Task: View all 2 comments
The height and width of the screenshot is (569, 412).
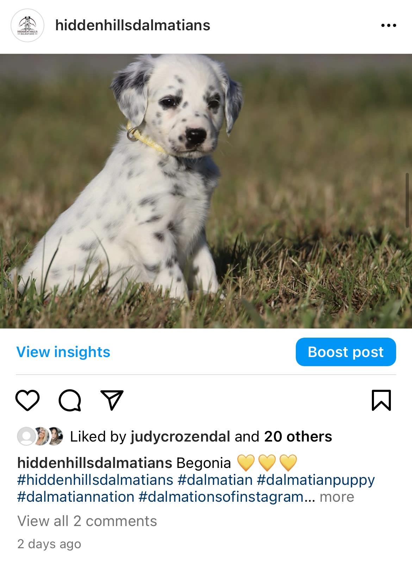Action: click(87, 521)
